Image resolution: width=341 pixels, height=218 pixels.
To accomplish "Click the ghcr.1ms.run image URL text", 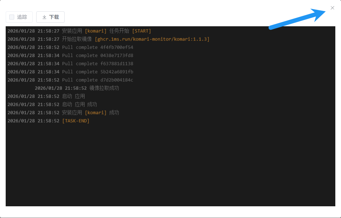I will coord(152,39).
